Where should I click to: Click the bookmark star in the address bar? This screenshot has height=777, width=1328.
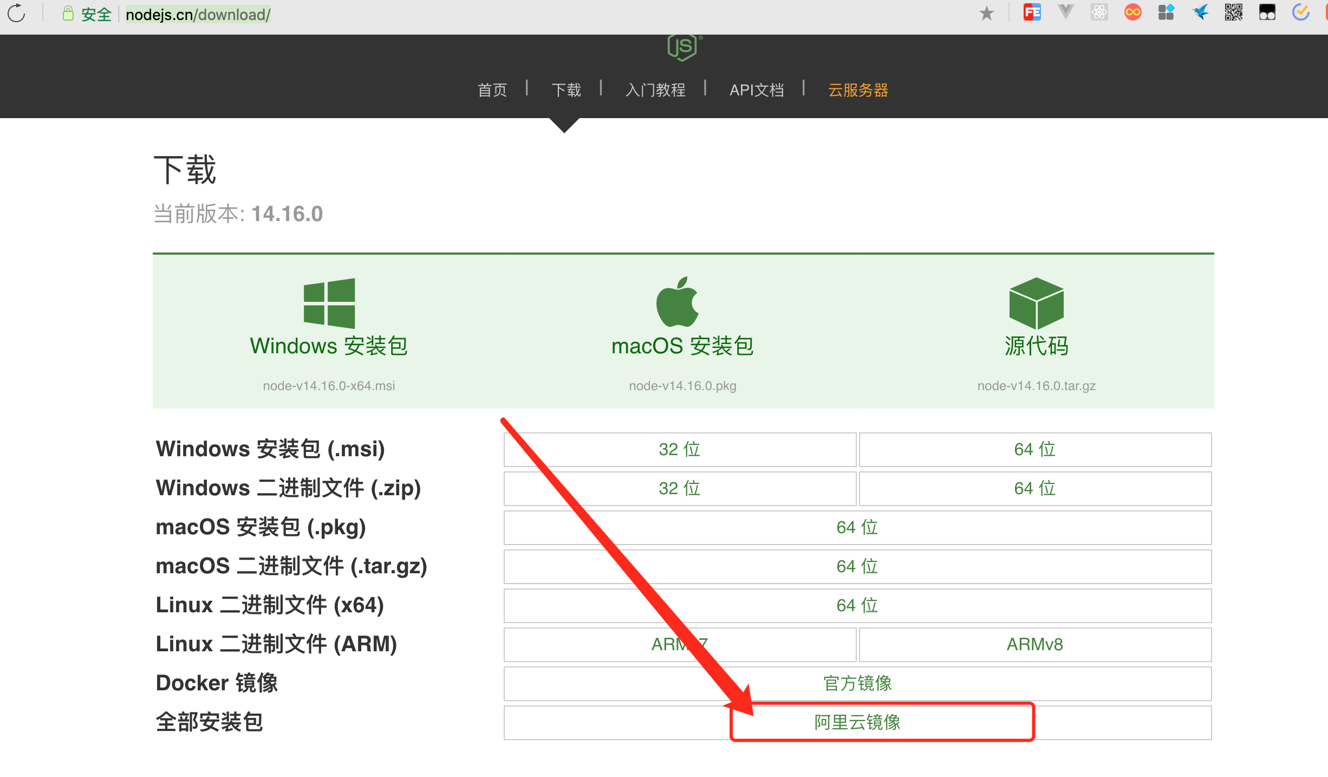tap(986, 12)
